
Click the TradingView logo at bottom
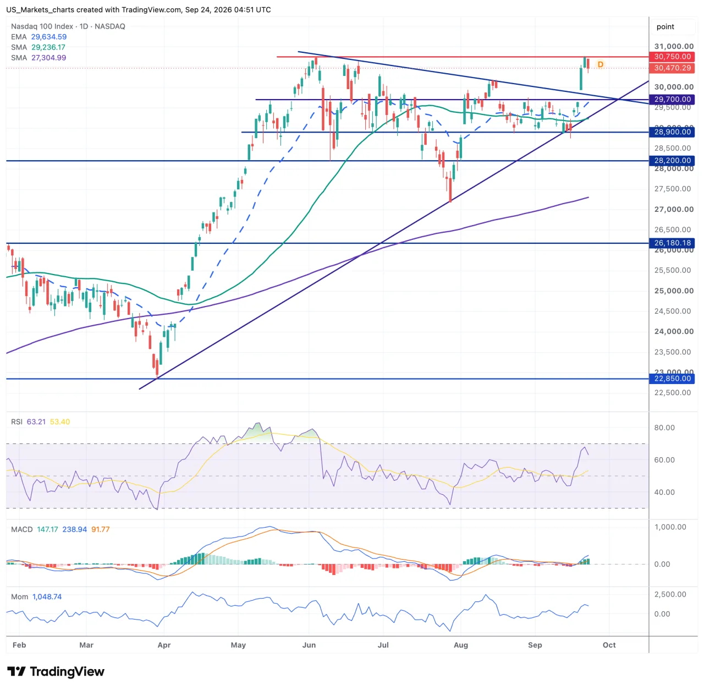pos(56,672)
